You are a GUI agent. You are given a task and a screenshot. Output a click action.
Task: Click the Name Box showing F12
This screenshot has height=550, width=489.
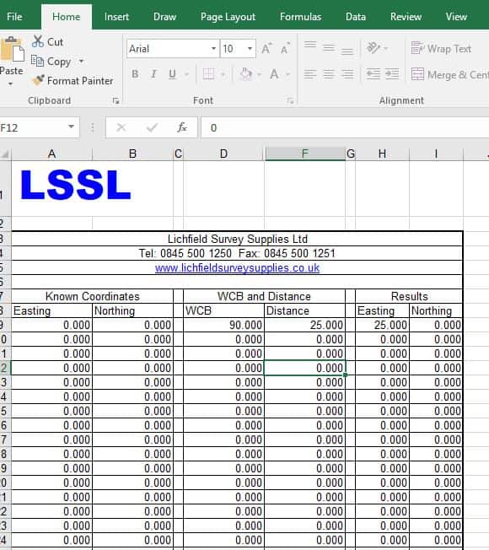tap(33, 127)
